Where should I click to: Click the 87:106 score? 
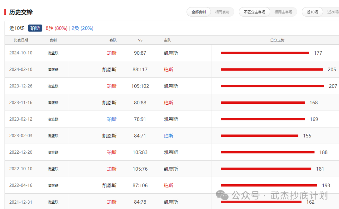tap(140, 185)
